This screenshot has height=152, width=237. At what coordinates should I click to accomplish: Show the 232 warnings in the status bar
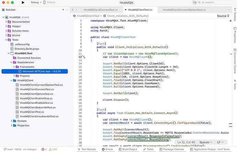tap(53, 150)
